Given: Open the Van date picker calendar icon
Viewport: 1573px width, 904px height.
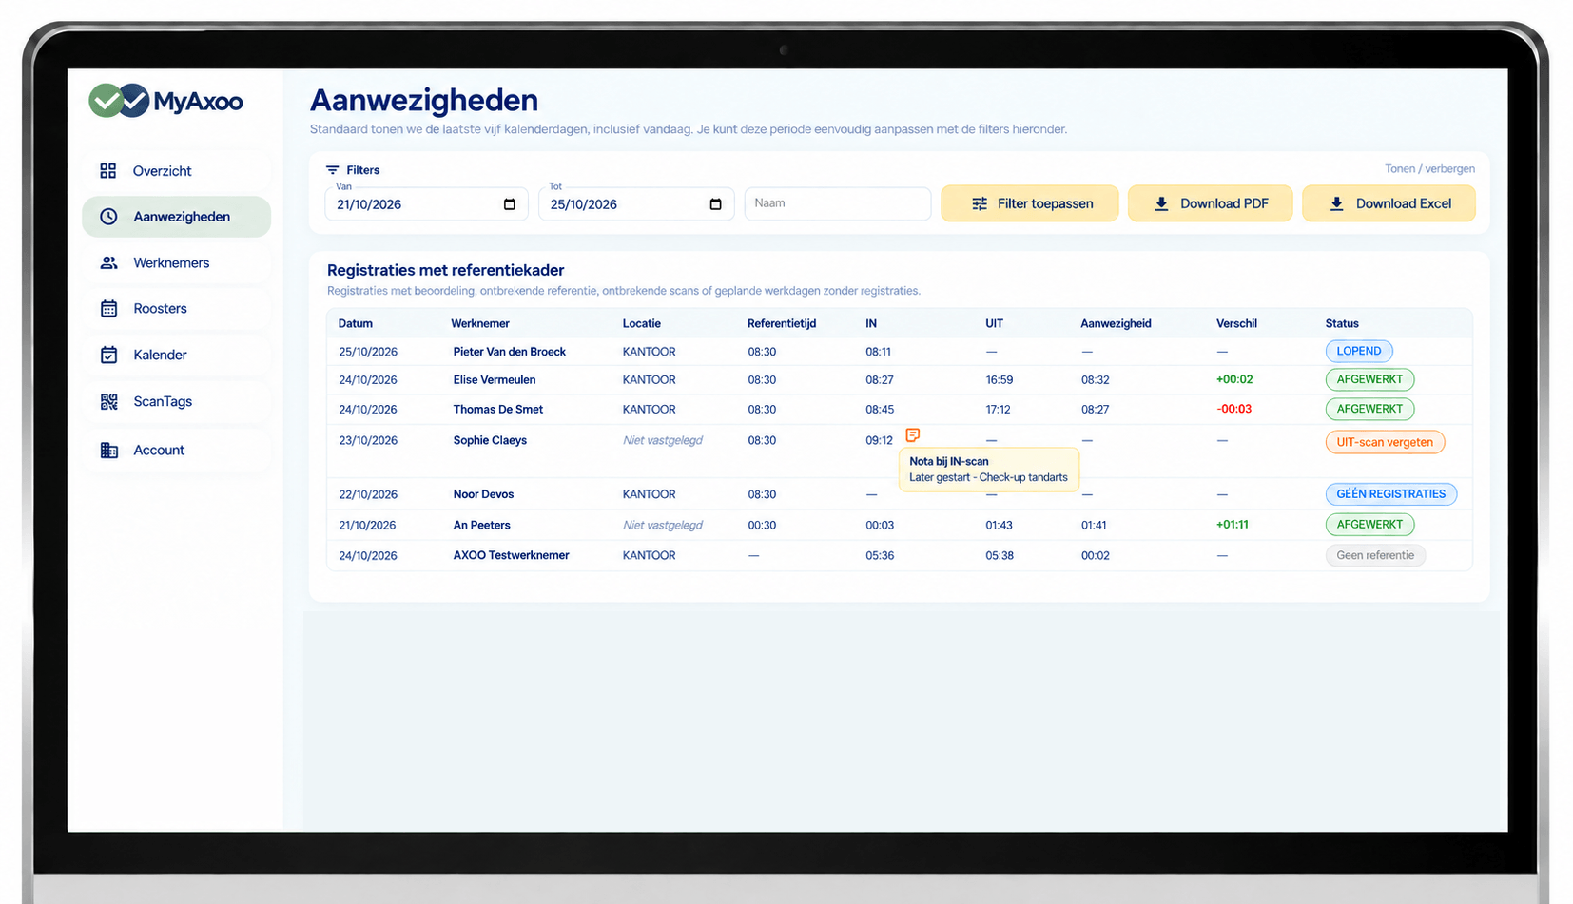Looking at the screenshot, I should 510,204.
